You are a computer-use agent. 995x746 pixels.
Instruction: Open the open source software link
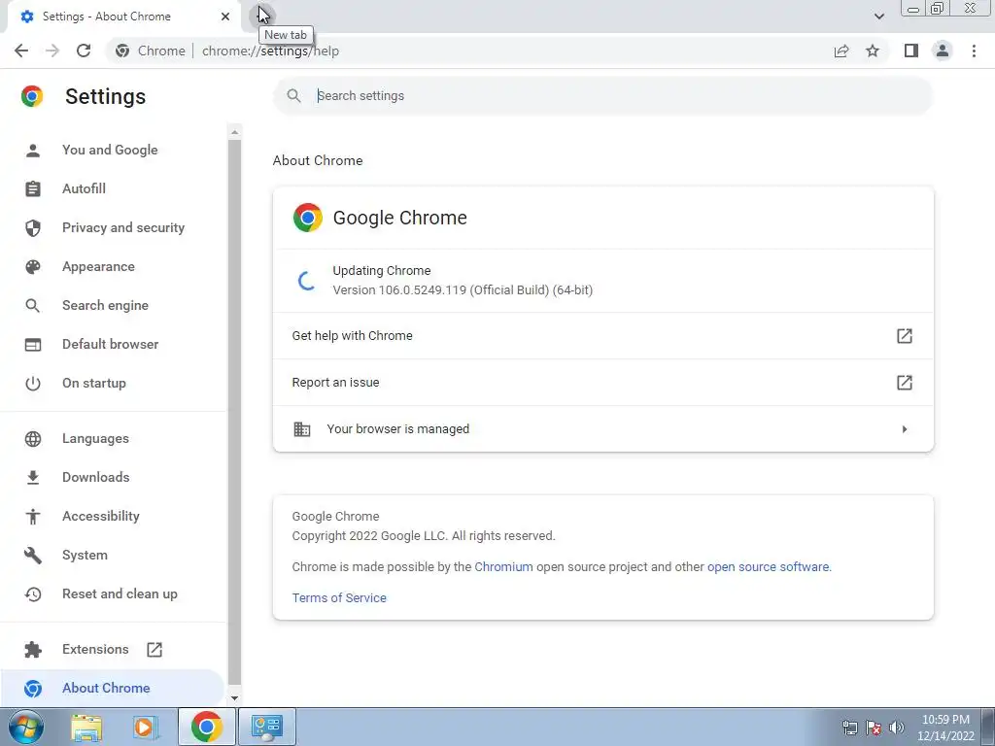pyautogui.click(x=768, y=567)
